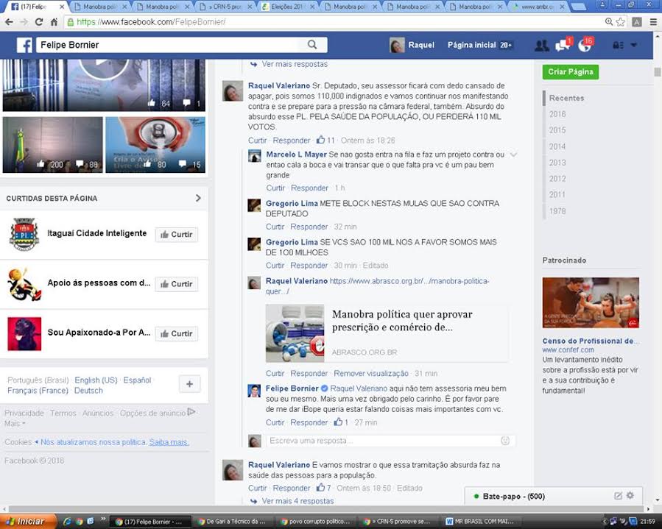This screenshot has width=662, height=529.
Task: Expand Ver mais 4 respostas
Action: tap(297, 501)
